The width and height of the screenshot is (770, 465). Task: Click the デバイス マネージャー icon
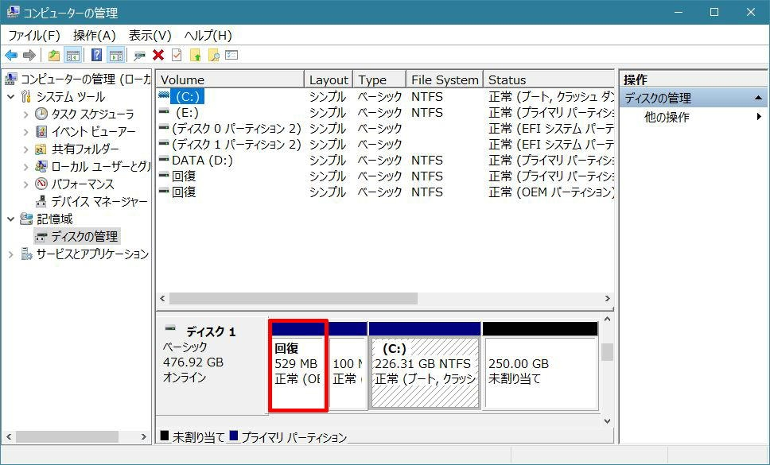point(41,202)
